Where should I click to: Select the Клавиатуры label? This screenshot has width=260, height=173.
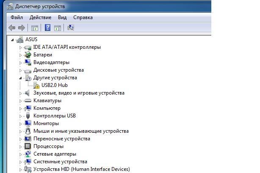click(x=47, y=100)
